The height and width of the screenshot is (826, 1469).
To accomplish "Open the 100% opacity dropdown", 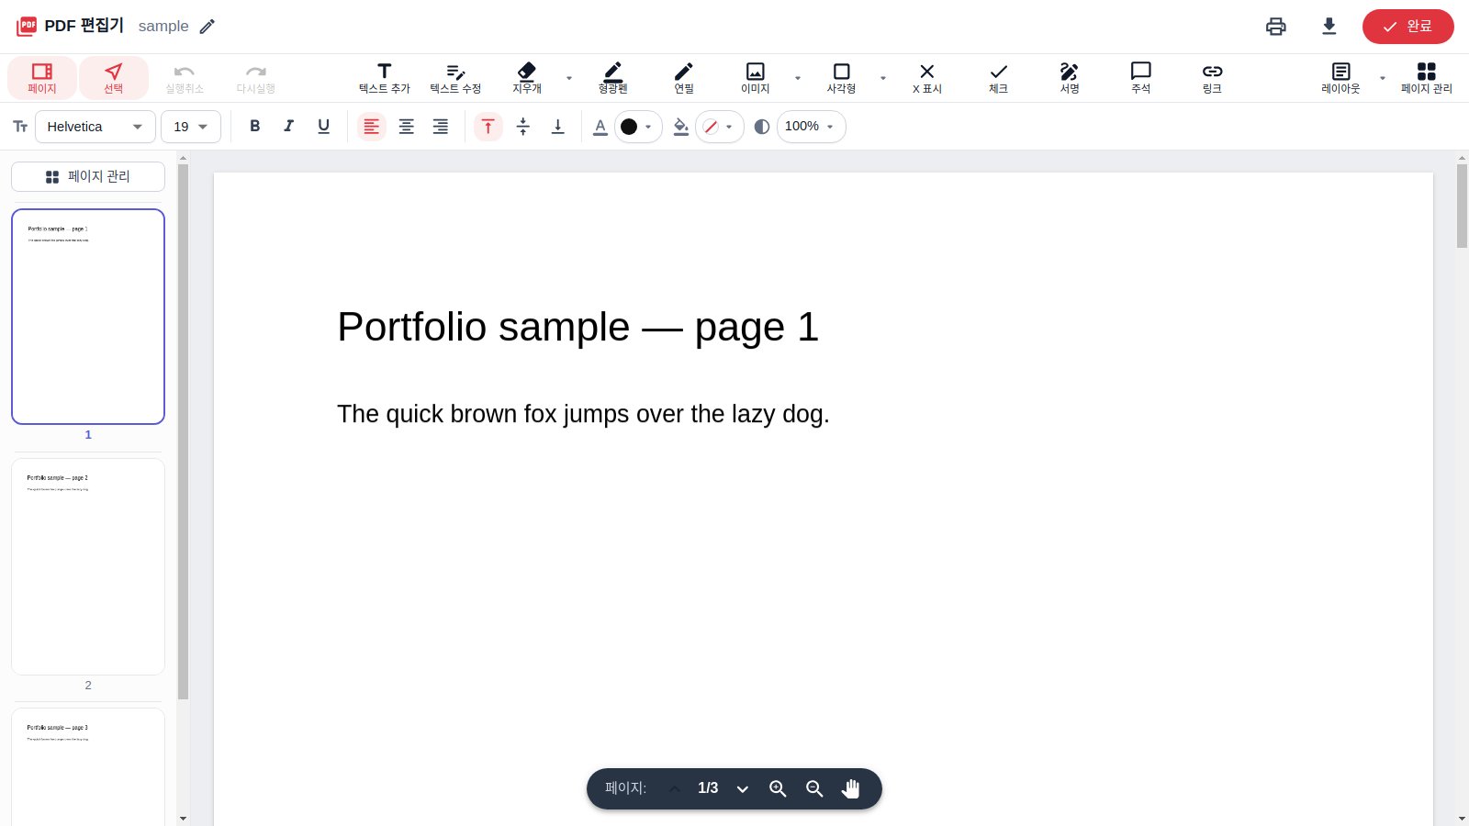I will (x=811, y=127).
